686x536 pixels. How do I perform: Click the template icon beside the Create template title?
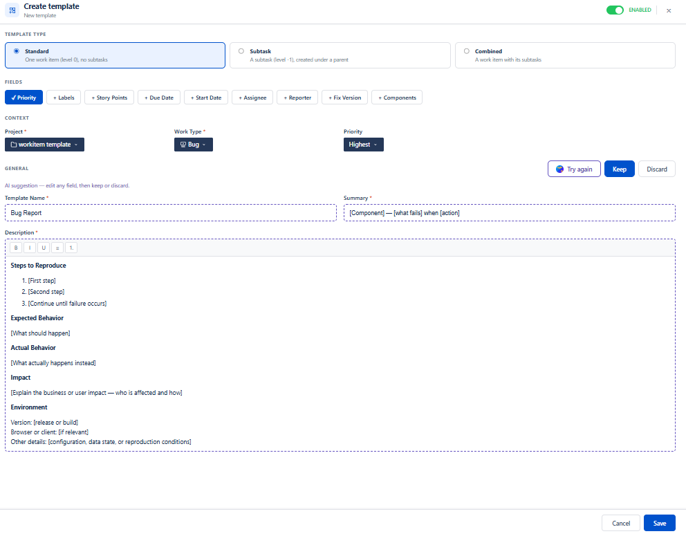click(12, 10)
